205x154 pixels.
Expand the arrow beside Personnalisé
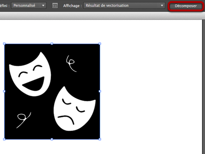pos(43,6)
